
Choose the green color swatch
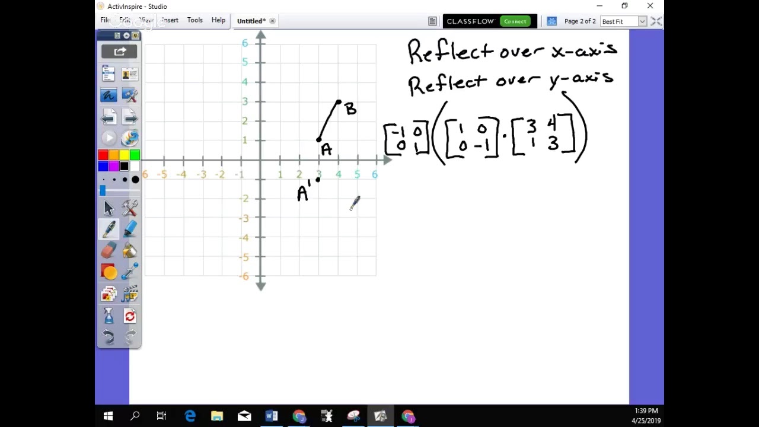[x=135, y=155]
